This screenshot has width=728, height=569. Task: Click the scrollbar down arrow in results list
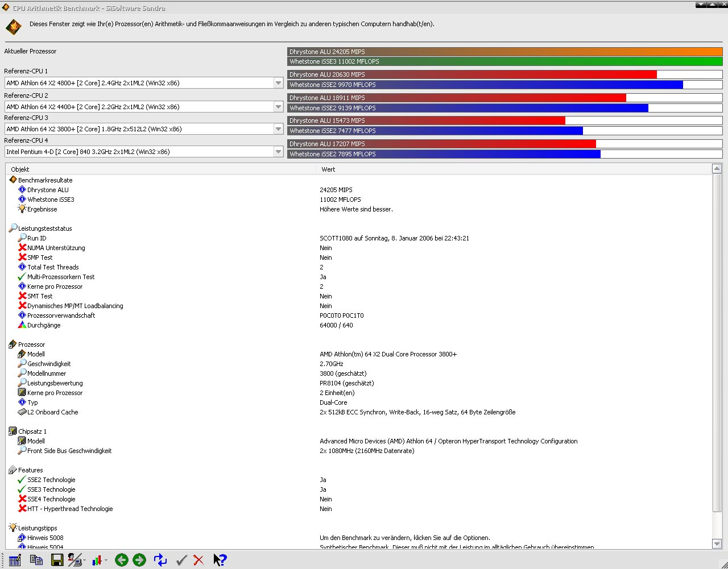tap(717, 544)
